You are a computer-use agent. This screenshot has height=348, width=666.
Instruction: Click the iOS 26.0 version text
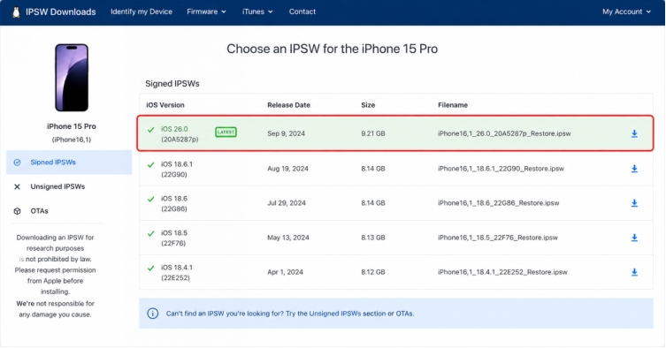(x=174, y=129)
